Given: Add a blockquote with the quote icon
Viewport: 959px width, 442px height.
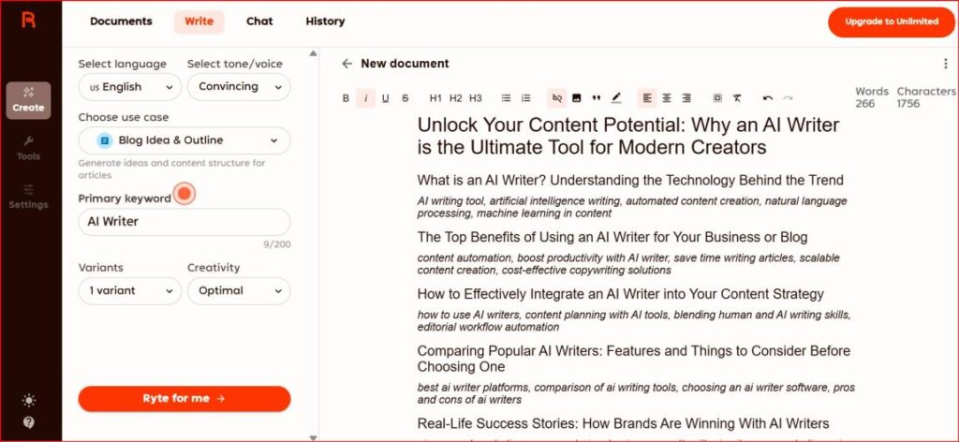Looking at the screenshot, I should 597,97.
